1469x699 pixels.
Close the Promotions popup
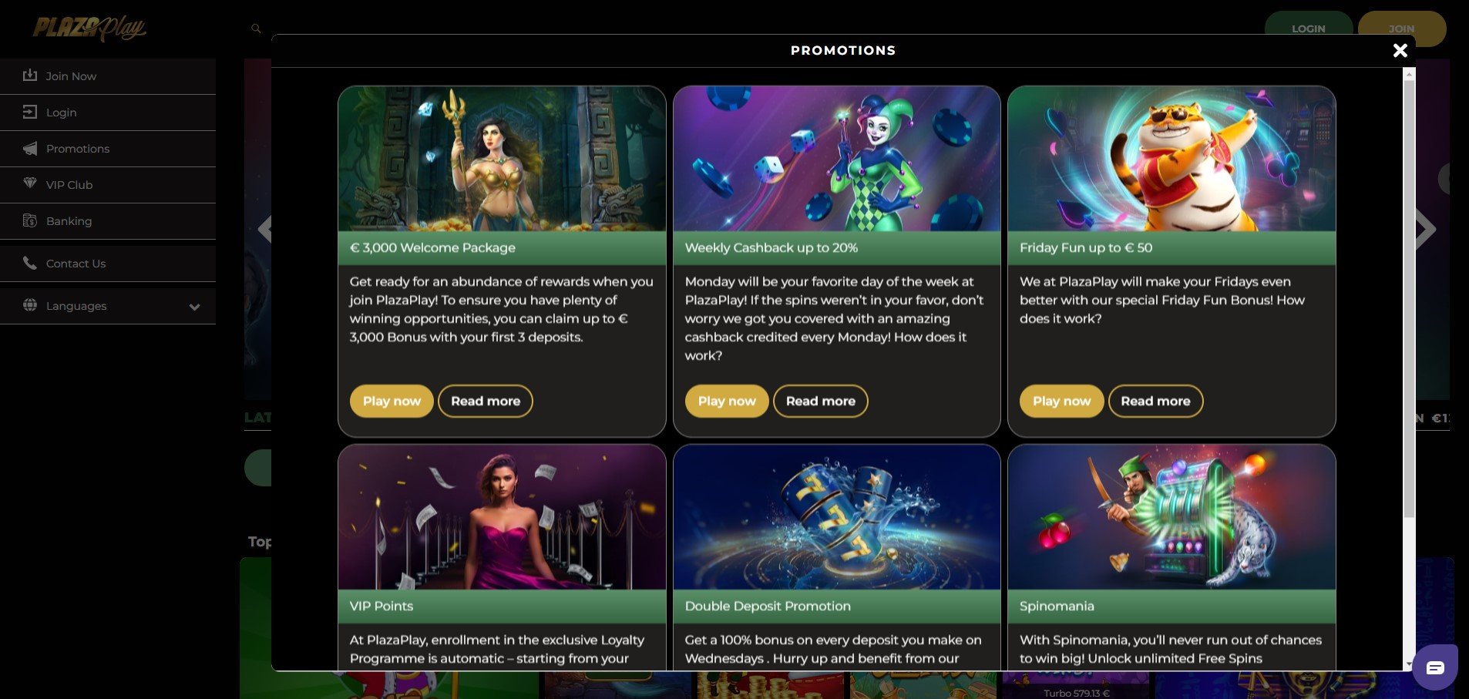tap(1400, 50)
